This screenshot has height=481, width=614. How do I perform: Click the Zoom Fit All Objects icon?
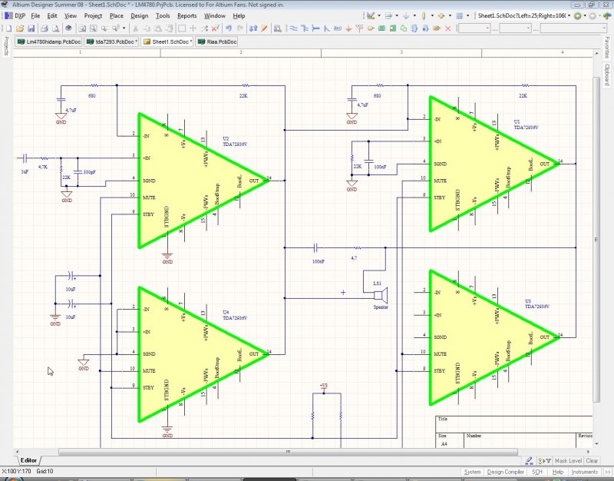coord(82,28)
